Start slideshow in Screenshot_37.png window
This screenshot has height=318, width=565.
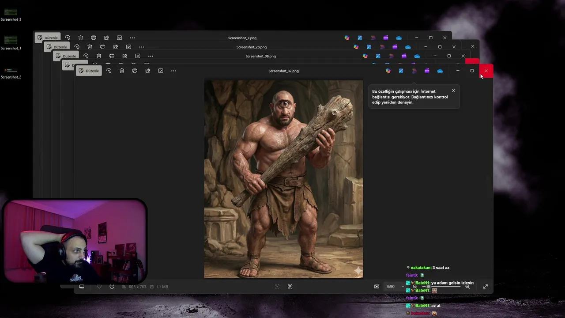[x=161, y=71]
